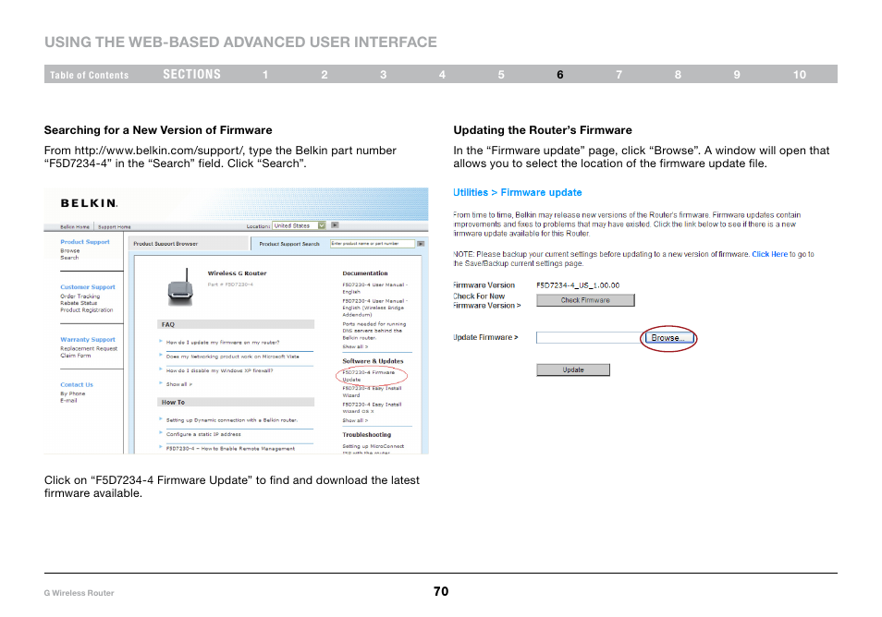The image size is (882, 617).
Task: Jump to section 9
Action: point(737,75)
